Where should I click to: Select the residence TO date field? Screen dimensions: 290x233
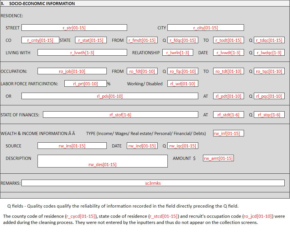point(228,40)
